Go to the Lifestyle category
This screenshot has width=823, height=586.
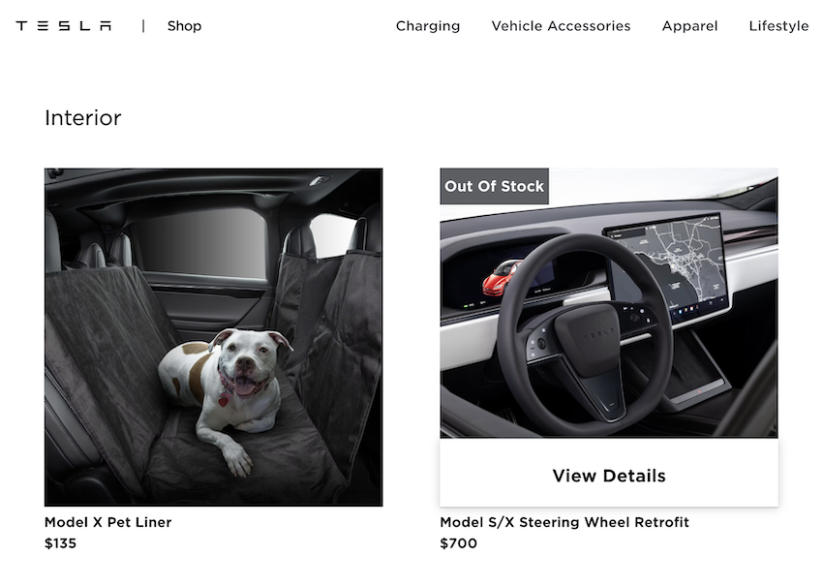[778, 26]
